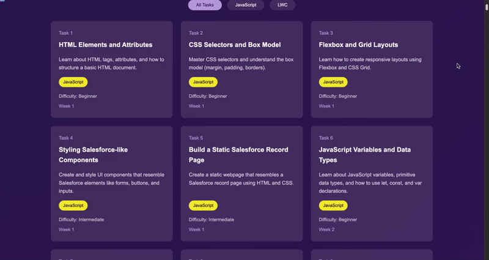
Task: Click the JavaScript tag on Task 1 card
Action: pyautogui.click(x=73, y=82)
